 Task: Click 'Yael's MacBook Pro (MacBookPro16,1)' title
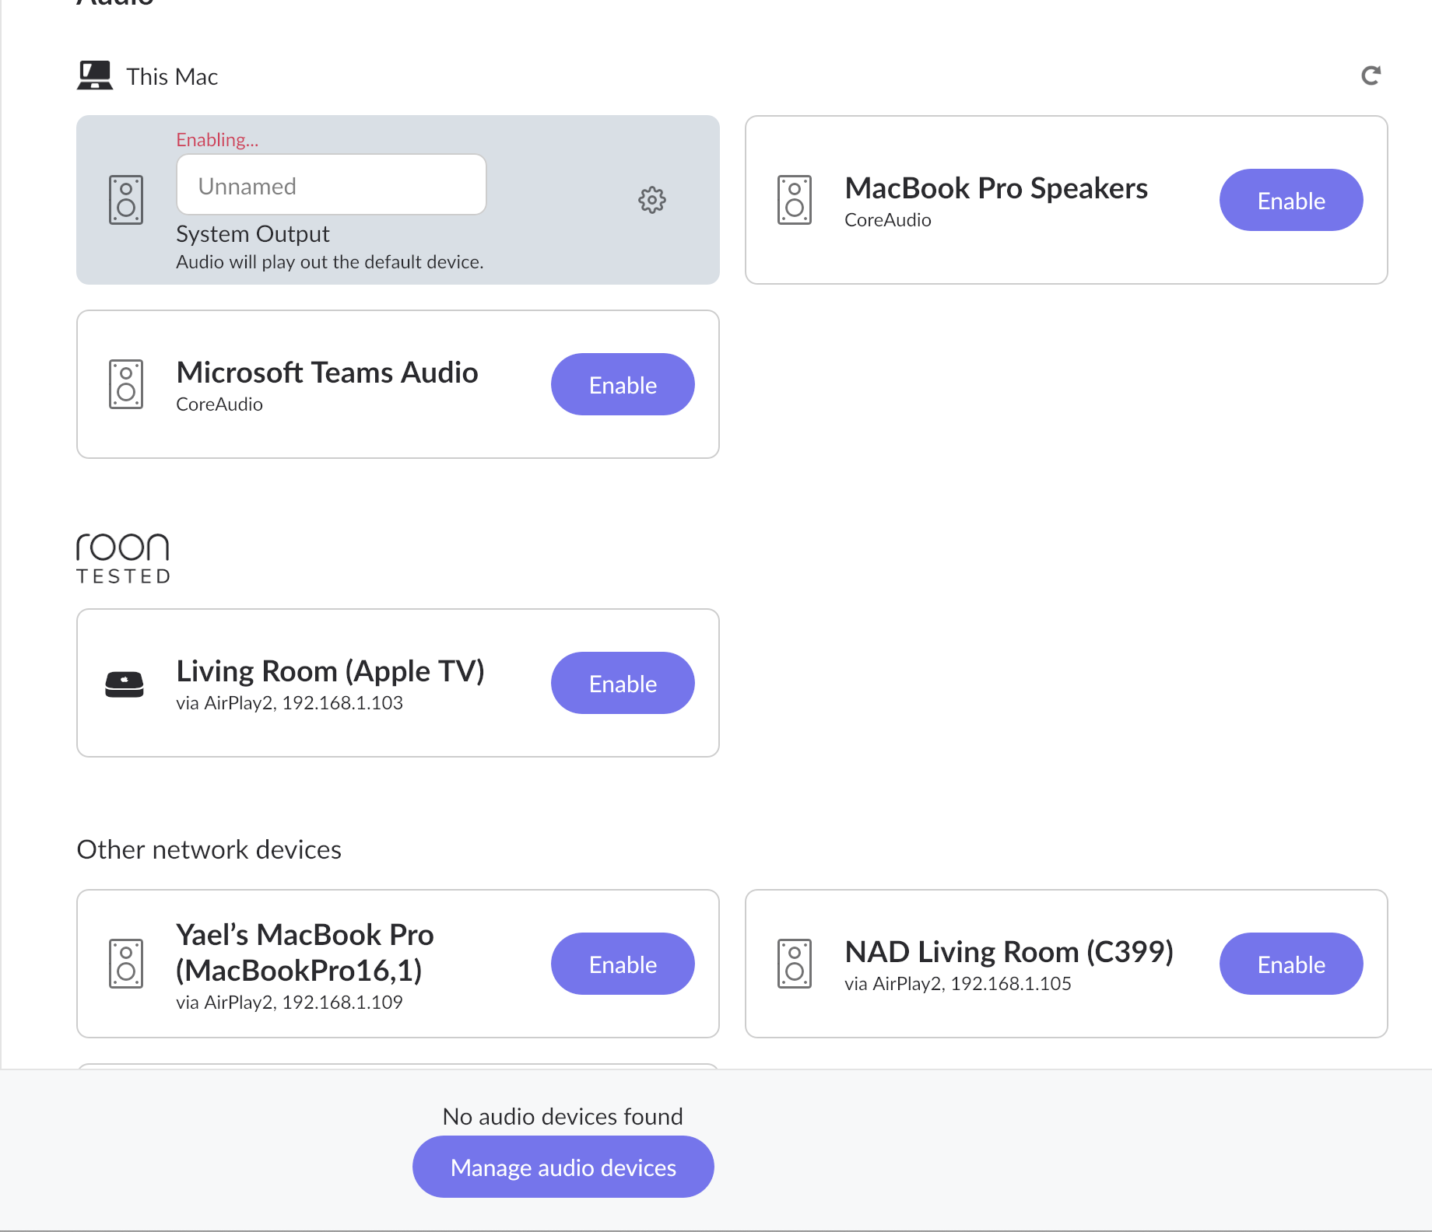tap(305, 952)
